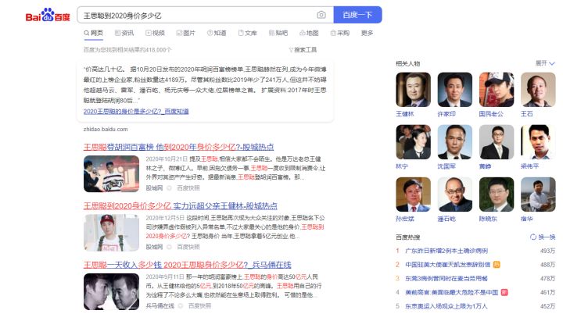Click 孙宏斌 portrait
The height and width of the screenshot is (314, 563).
coord(414,194)
